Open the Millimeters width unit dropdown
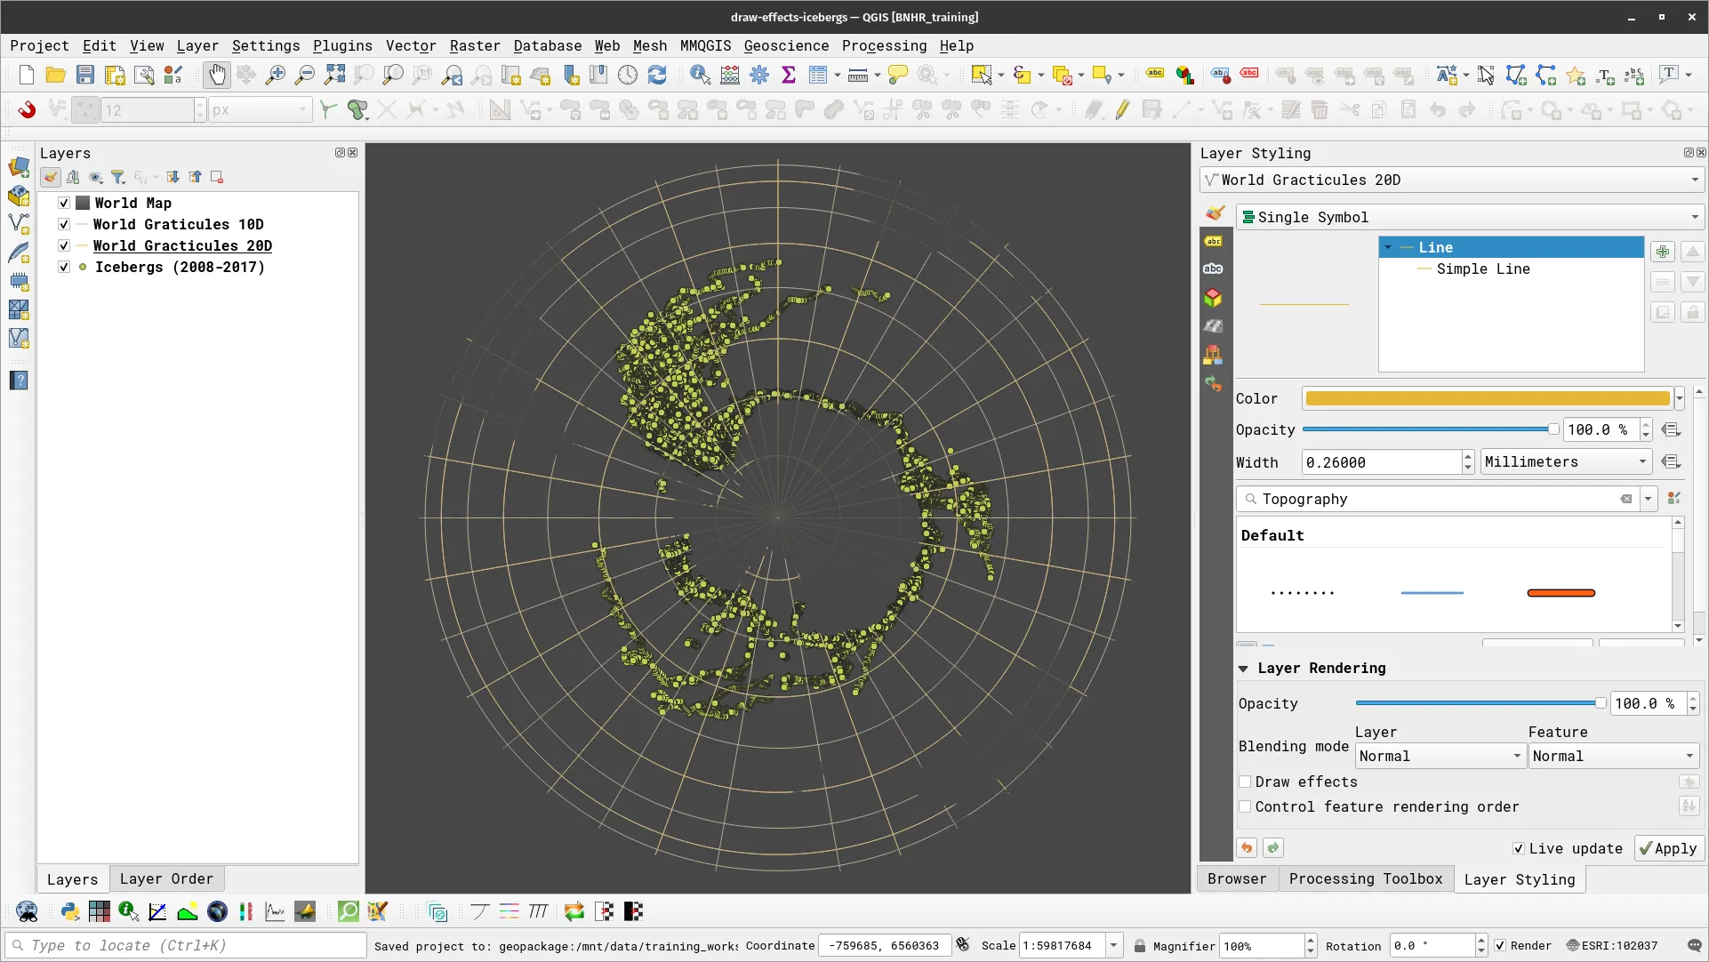This screenshot has height=962, width=1709. click(1565, 462)
